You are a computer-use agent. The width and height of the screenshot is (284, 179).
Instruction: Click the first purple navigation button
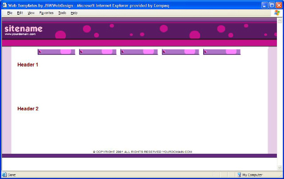pos(56,52)
